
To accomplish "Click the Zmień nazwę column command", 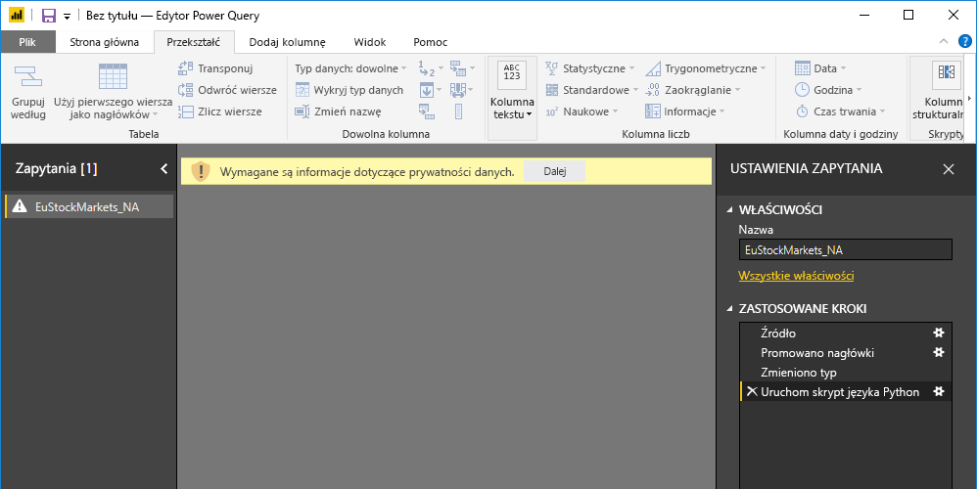I will point(339,112).
